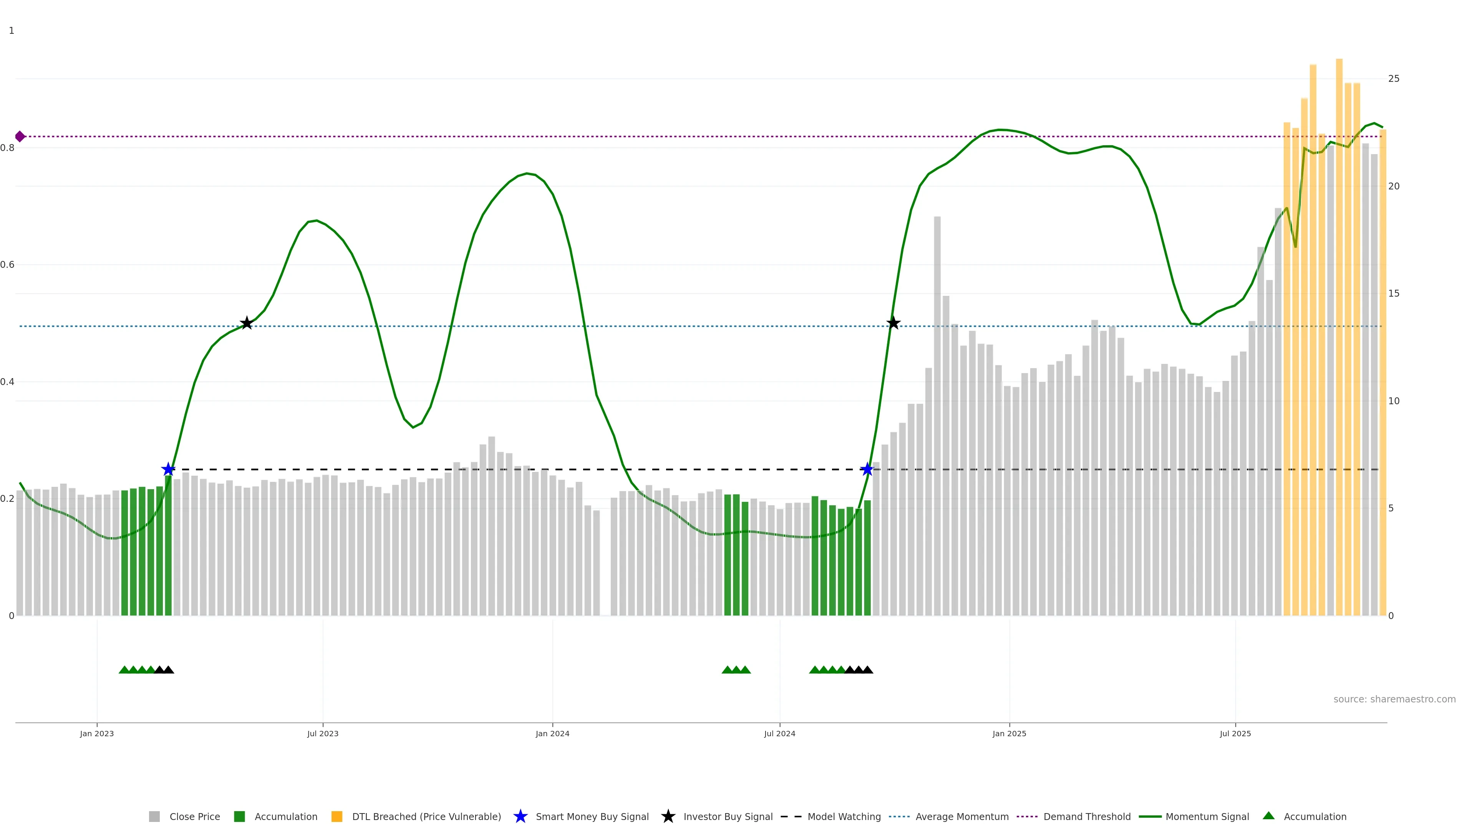
Task: Click the black star on 2023 momentum curve
Action: (246, 323)
